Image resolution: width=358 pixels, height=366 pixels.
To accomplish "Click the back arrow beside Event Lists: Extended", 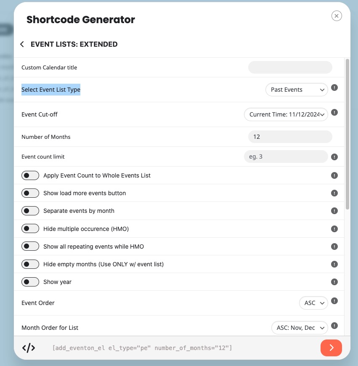I will click(22, 44).
